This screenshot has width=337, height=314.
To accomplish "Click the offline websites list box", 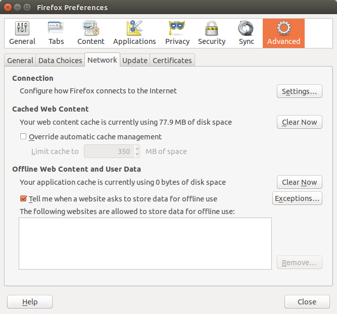I will click(145, 243).
